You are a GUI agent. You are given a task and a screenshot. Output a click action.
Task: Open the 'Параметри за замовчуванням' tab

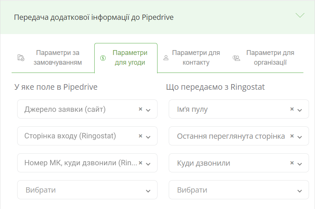53,58
